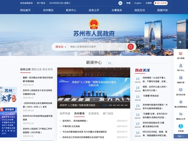Select last carousel slide indicator

[x=126, y=105]
